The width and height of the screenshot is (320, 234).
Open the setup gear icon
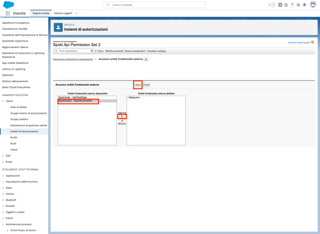pyautogui.click(x=298, y=5)
